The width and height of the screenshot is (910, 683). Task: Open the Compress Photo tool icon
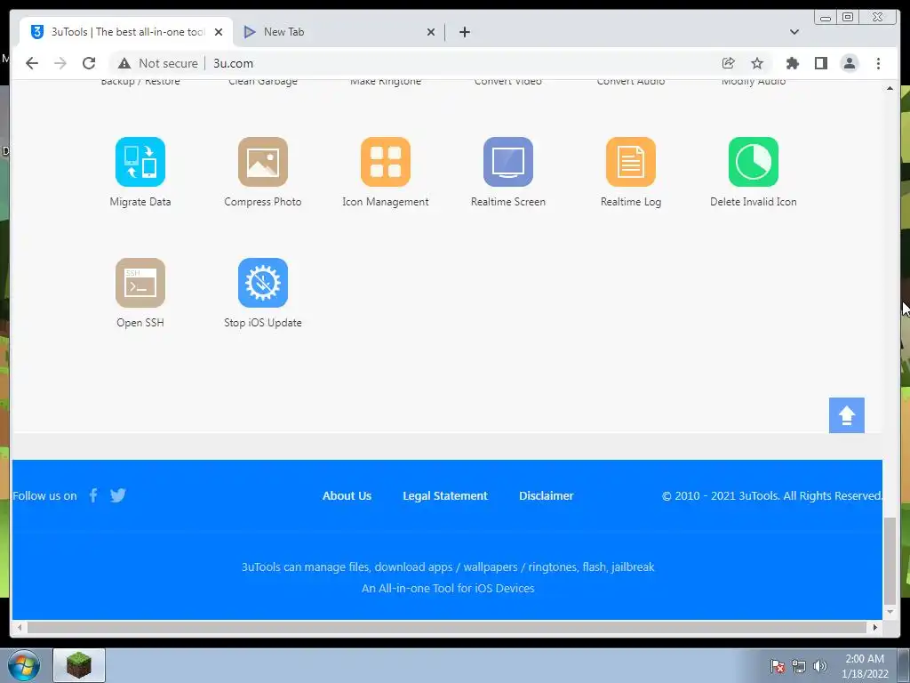262,162
